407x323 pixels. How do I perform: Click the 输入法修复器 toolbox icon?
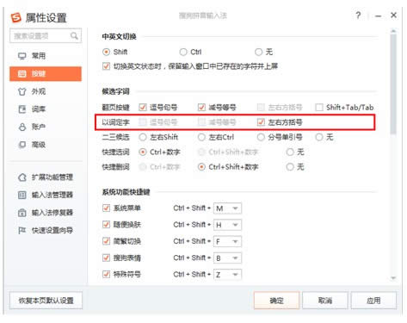pos(22,213)
